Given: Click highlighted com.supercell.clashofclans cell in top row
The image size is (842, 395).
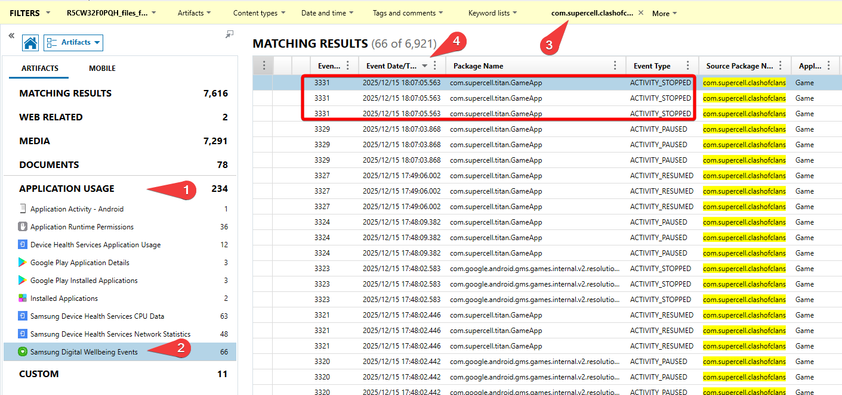Looking at the screenshot, I should pos(745,82).
